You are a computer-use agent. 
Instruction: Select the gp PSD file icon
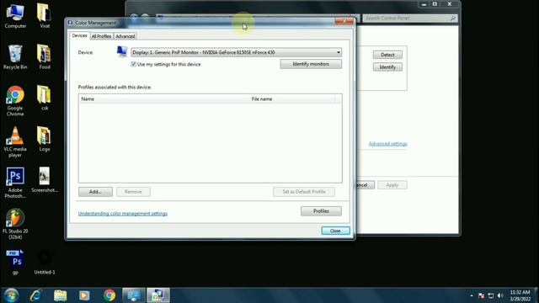pos(15,262)
